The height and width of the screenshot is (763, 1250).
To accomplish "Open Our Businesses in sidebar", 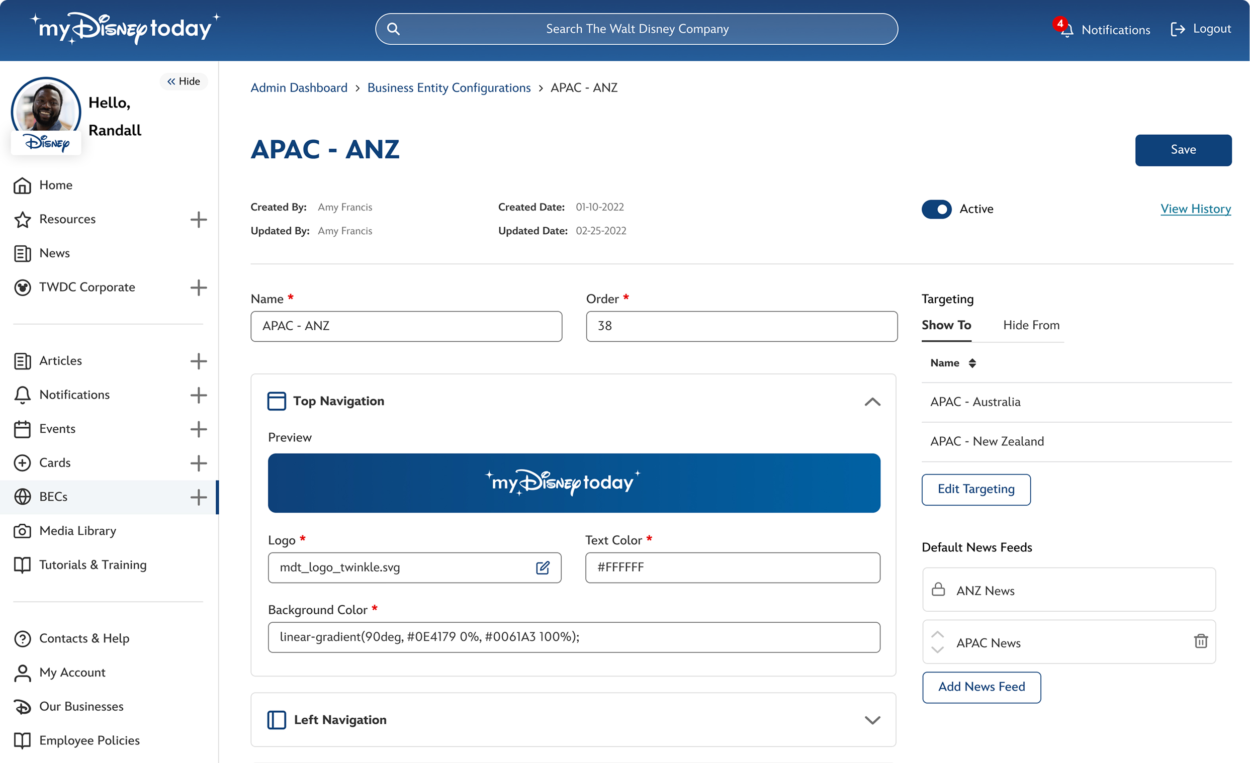I will (81, 706).
